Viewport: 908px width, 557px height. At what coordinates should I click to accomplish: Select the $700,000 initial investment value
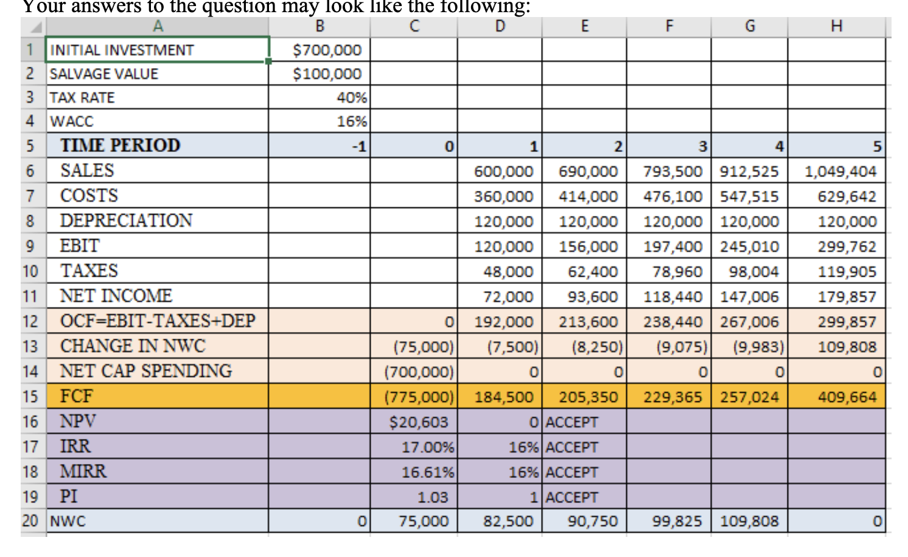319,50
